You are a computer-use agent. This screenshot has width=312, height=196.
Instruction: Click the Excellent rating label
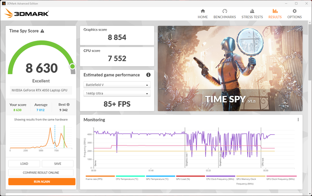tap(41, 81)
